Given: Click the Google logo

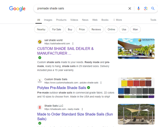Looking at the screenshot, I should click(17, 9).
